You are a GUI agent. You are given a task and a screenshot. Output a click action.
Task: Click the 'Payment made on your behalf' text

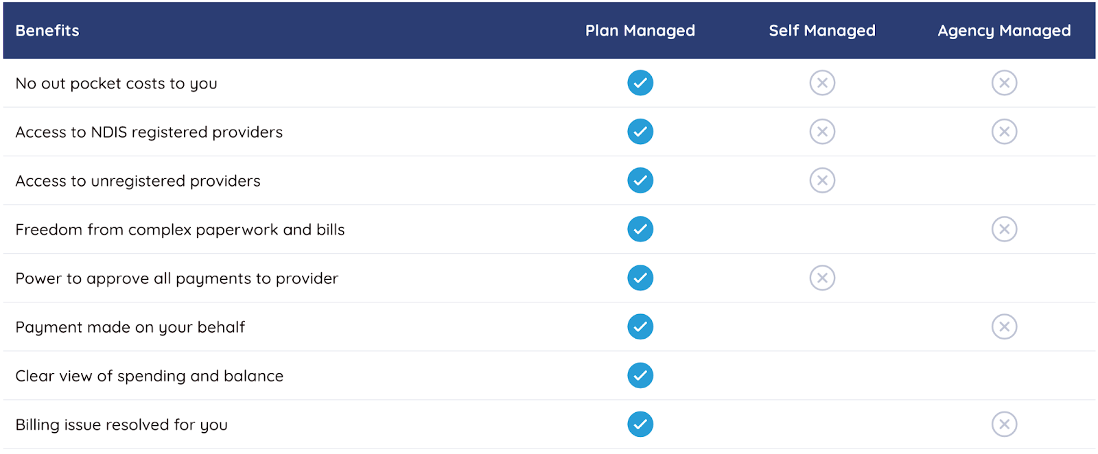coord(130,327)
